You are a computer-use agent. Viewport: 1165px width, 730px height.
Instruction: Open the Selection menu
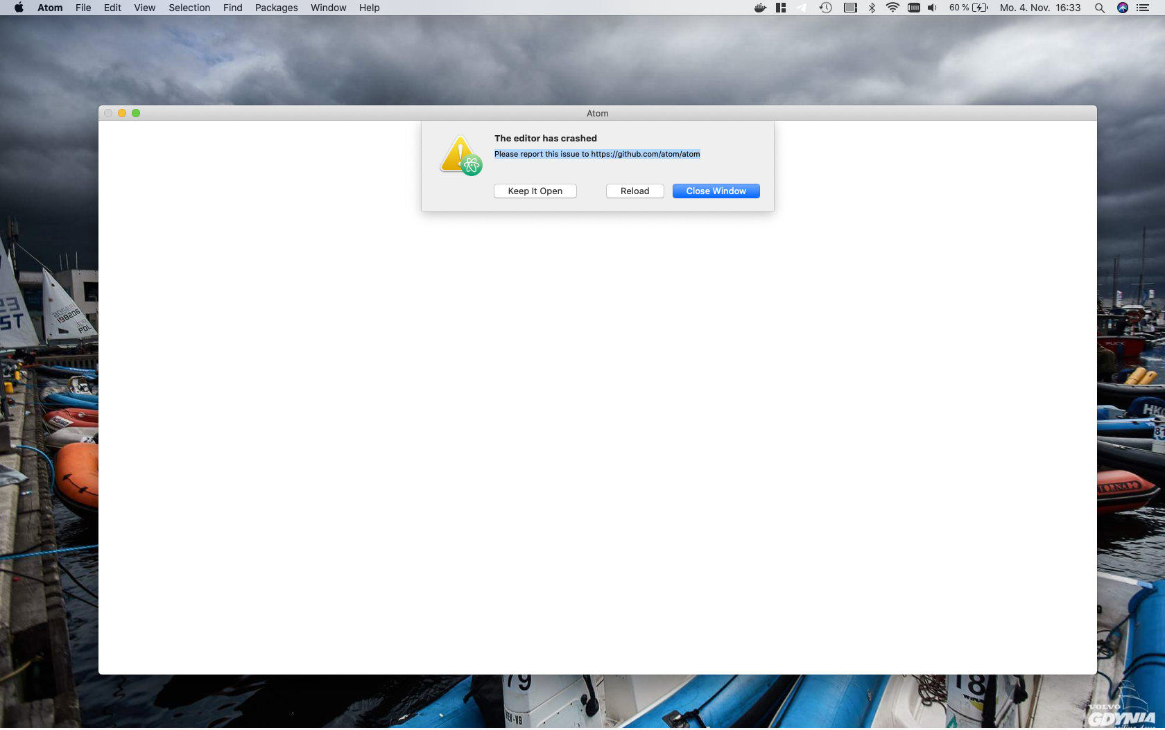(x=189, y=8)
